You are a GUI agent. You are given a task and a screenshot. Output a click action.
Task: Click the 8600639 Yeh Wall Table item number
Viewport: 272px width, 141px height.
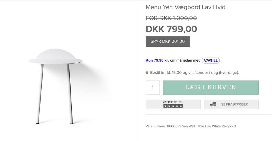coord(201,126)
